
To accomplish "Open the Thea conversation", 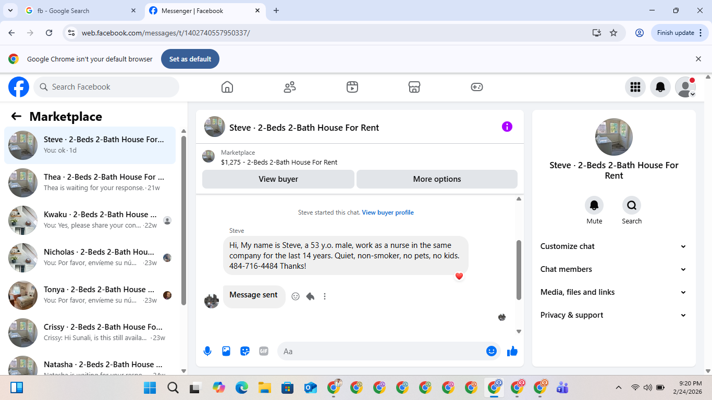I will [90, 183].
